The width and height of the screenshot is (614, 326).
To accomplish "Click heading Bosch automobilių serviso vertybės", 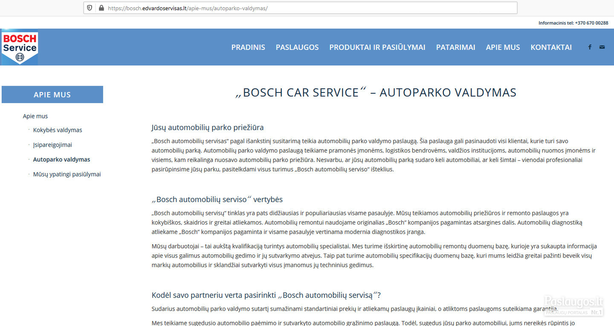I will coord(217,199).
